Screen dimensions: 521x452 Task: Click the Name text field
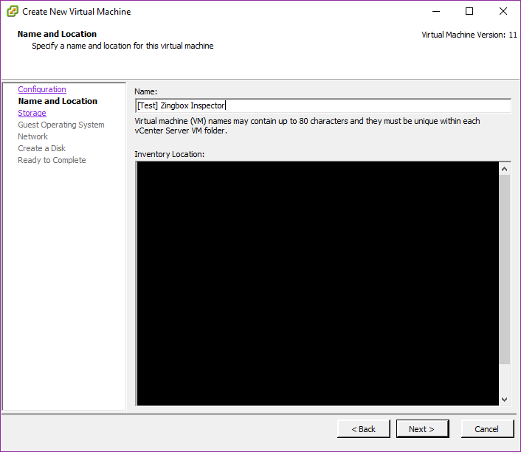tap(323, 105)
